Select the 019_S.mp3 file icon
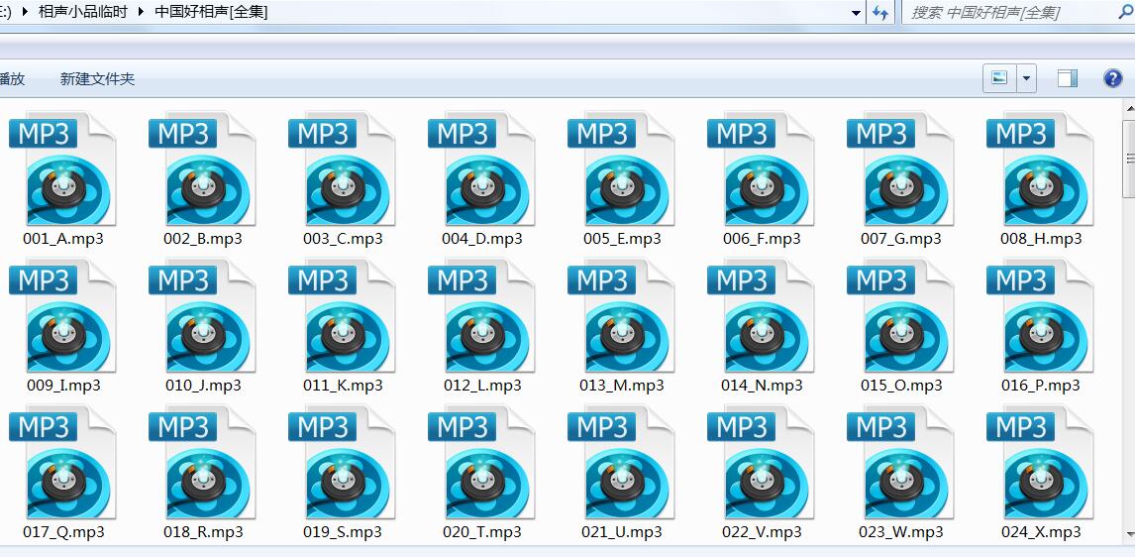 point(343,463)
